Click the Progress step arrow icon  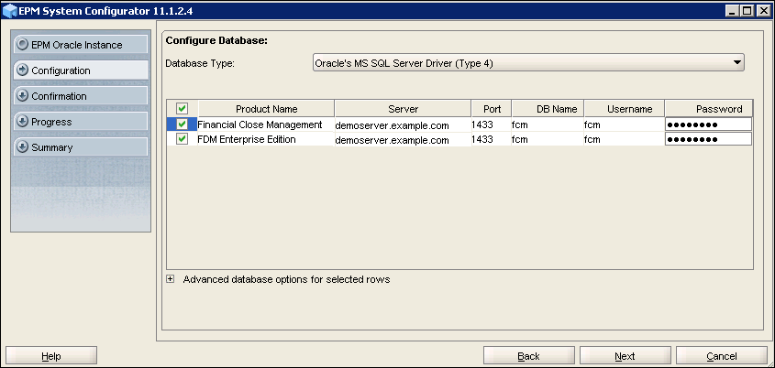click(x=23, y=122)
